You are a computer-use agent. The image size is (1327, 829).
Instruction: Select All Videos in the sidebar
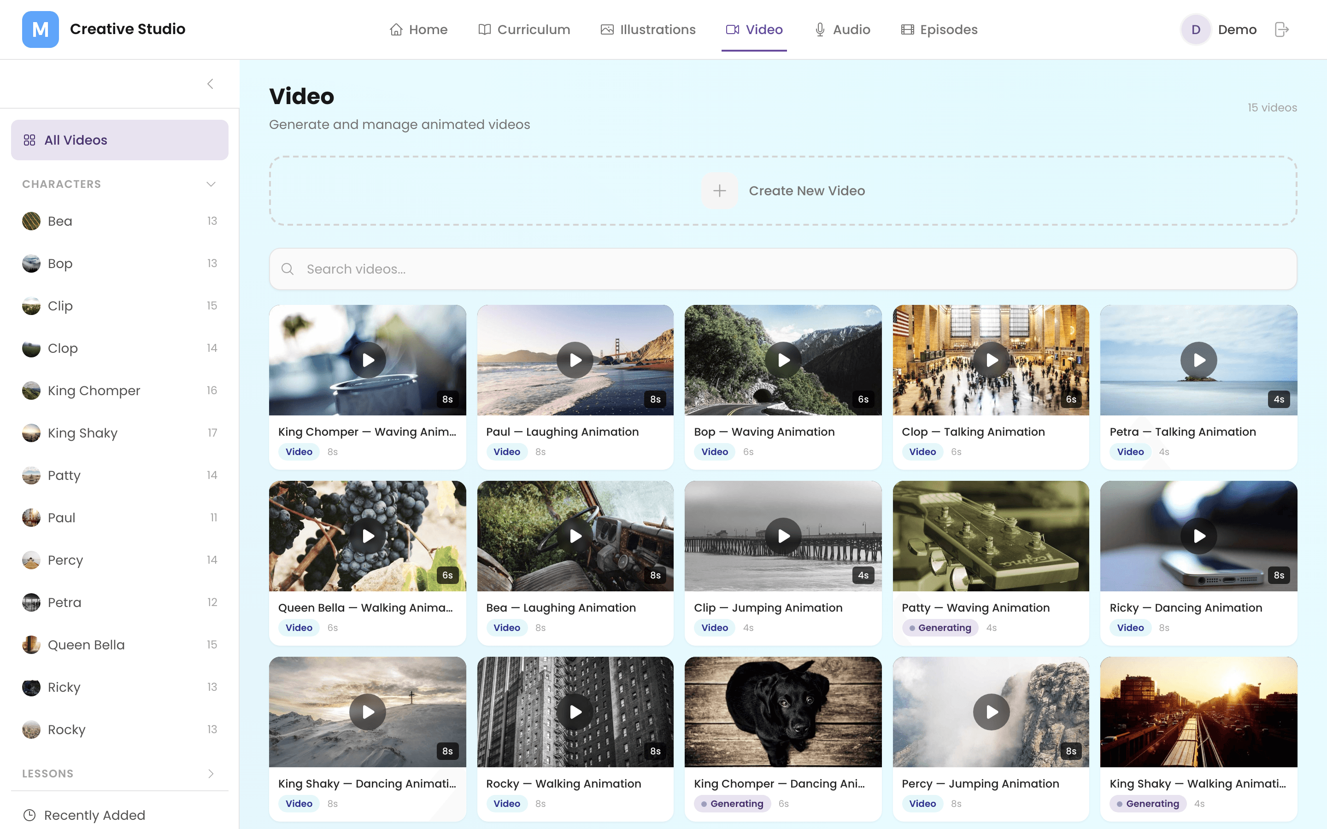click(x=119, y=140)
